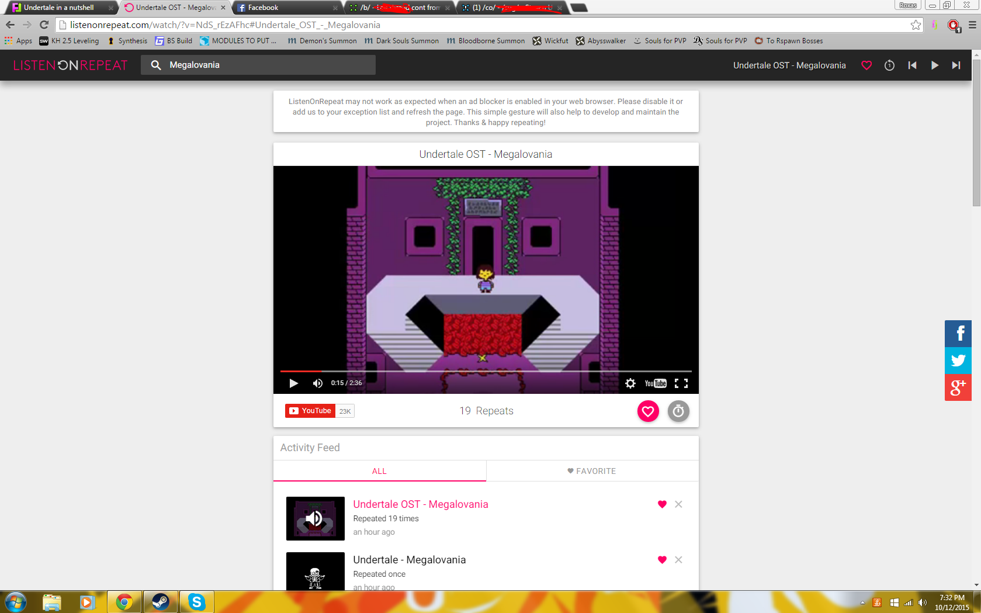Click the timer icon below video
This screenshot has height=613, width=981.
point(678,411)
